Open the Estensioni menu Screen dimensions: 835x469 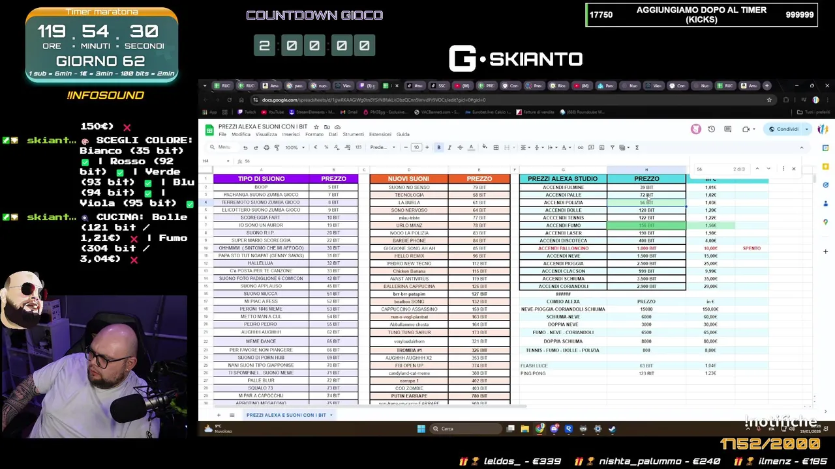[380, 135]
